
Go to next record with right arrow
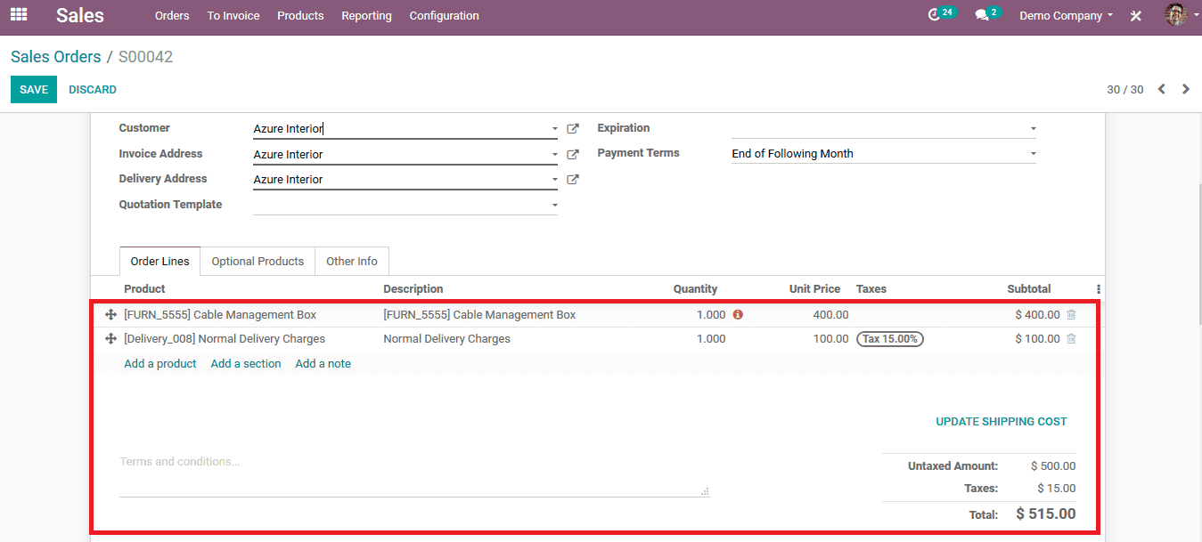1186,89
